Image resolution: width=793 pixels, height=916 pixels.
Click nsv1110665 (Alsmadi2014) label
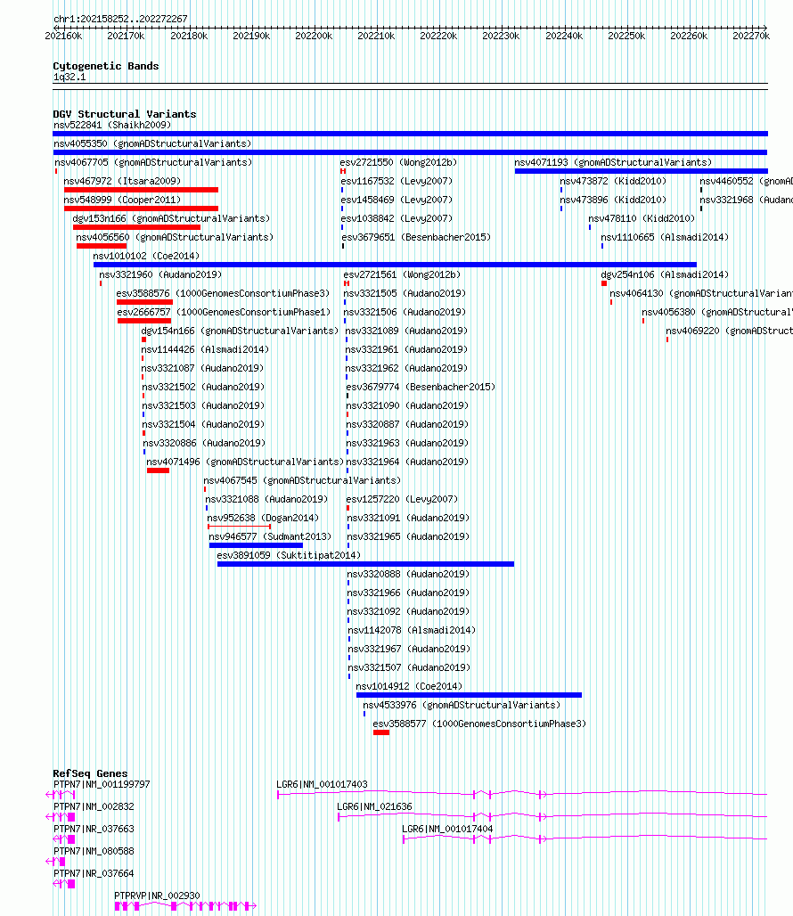(x=665, y=237)
